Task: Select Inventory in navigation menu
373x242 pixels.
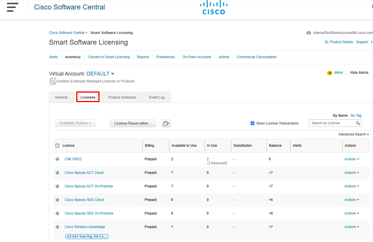Action: click(73, 57)
